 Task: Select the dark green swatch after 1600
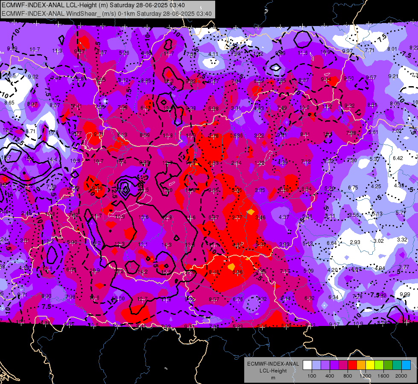pyautogui.click(x=388, y=365)
